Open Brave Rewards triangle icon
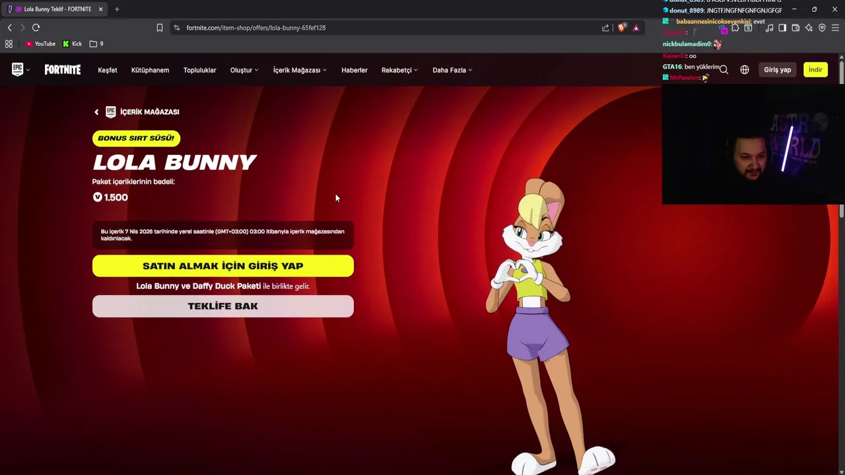This screenshot has width=845, height=475. click(636, 28)
